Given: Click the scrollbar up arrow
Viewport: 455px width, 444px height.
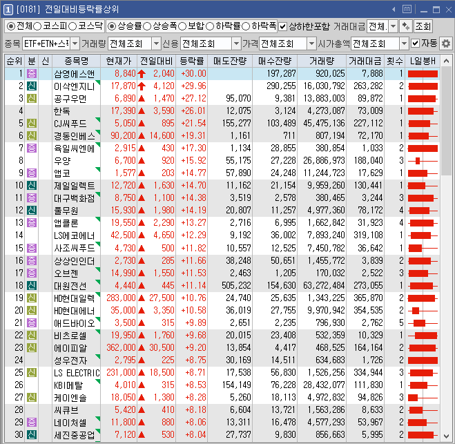Looking at the screenshot, I should [446, 61].
